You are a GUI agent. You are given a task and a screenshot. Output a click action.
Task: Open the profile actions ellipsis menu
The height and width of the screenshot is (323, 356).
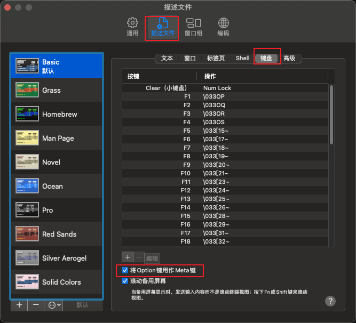53,305
